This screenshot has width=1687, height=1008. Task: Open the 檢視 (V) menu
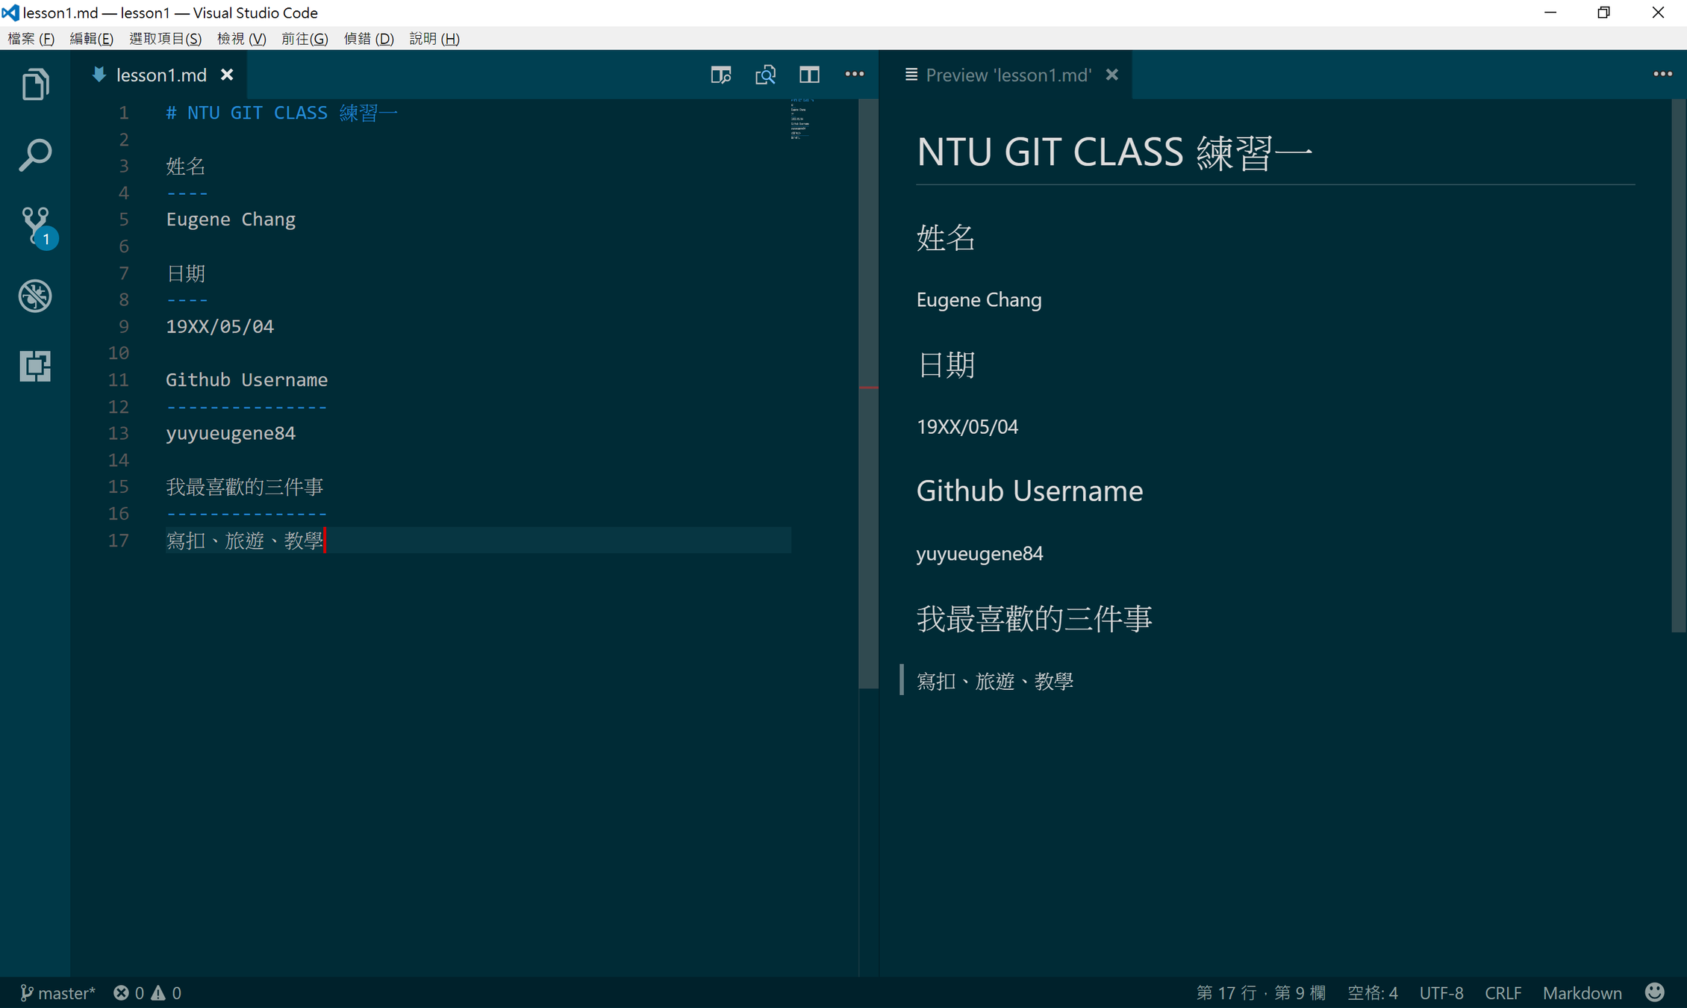[241, 39]
